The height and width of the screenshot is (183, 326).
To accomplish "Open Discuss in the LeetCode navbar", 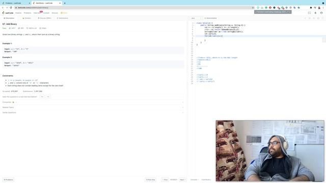I will (x=55, y=13).
